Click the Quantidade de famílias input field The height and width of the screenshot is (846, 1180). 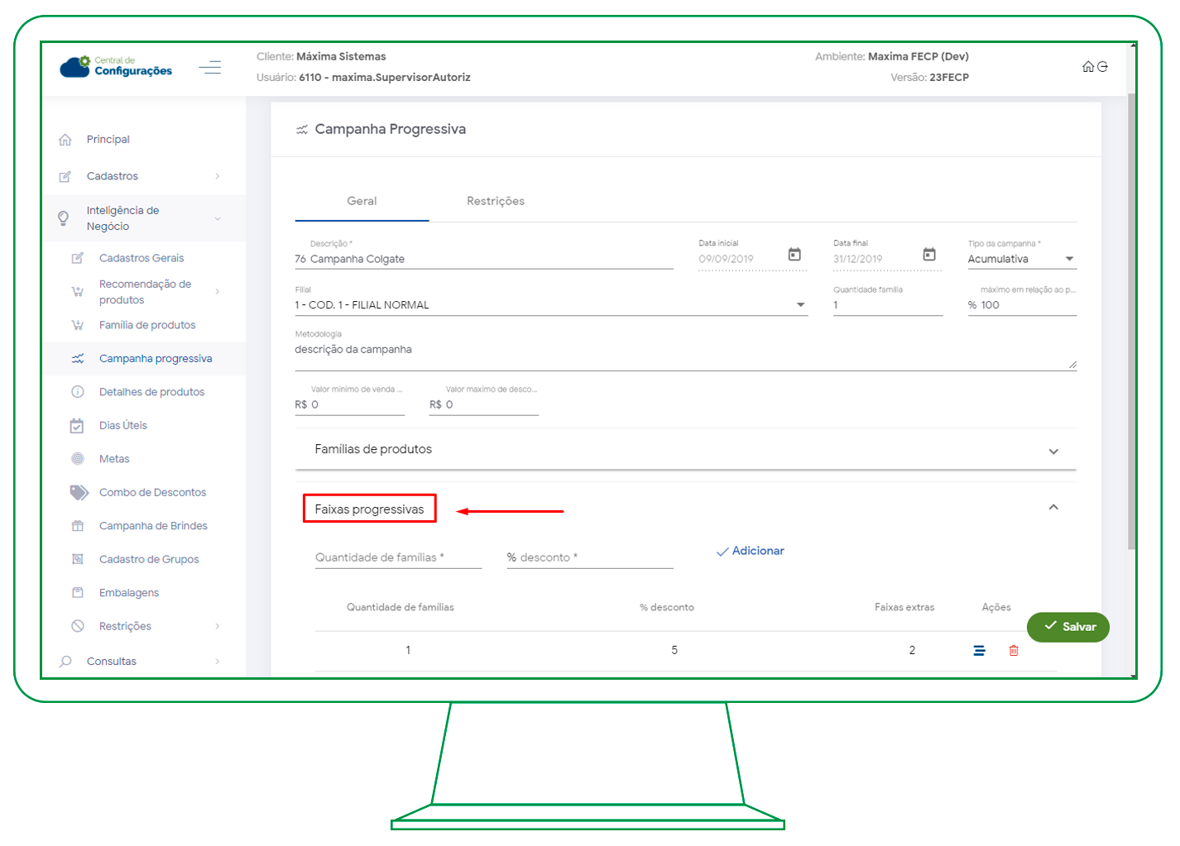tap(397, 557)
